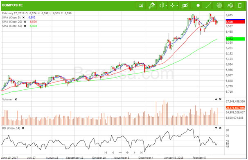Click the orange 20,171,667,046 volume tag
The height and width of the screenshot is (160, 248).
click(x=235, y=108)
